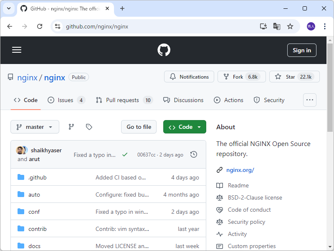Open the green Code dropdown

click(x=185, y=127)
